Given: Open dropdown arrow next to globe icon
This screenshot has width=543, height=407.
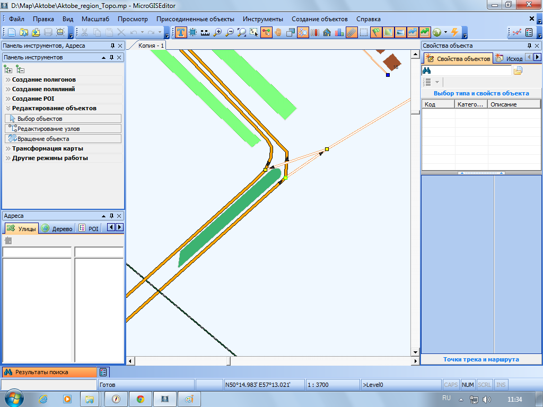Looking at the screenshot, I should 445,32.
